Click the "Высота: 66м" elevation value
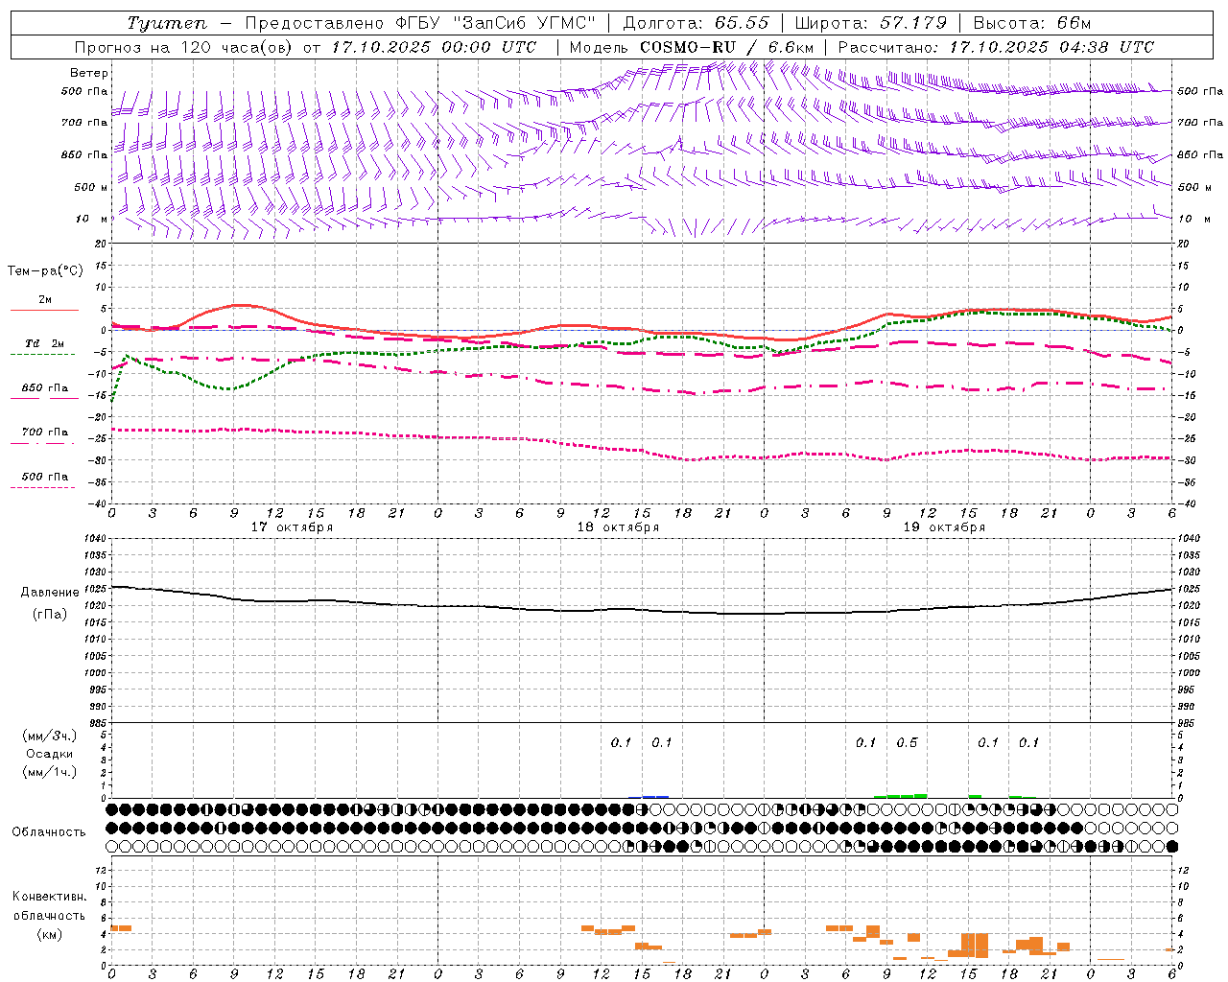Screen dimensions: 1228x982 pos(1031,23)
